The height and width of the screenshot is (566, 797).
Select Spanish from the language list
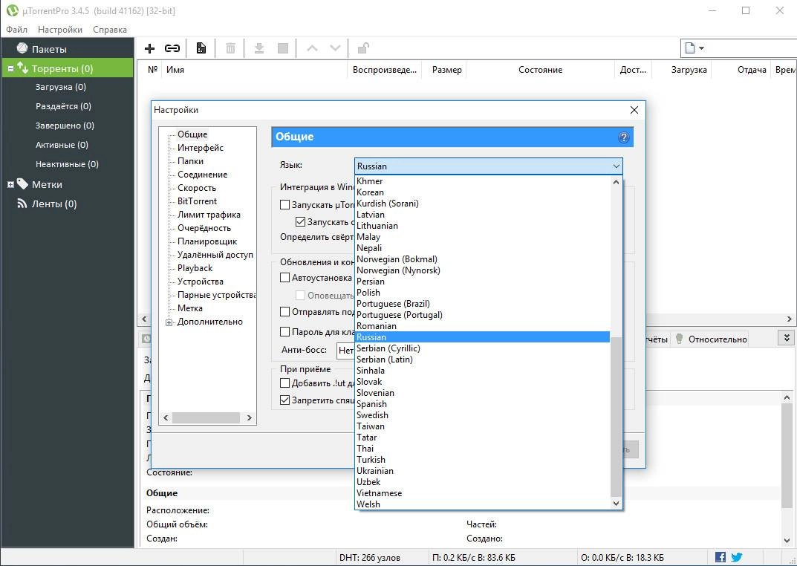372,403
